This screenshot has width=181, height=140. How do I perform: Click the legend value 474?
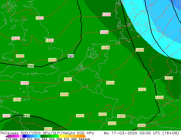click(8, 139)
